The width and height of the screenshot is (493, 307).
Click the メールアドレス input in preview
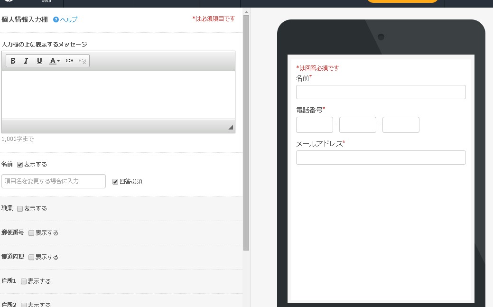click(x=381, y=158)
